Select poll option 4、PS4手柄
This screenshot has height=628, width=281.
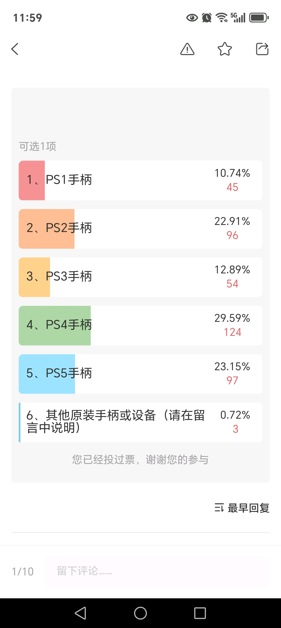coord(140,325)
